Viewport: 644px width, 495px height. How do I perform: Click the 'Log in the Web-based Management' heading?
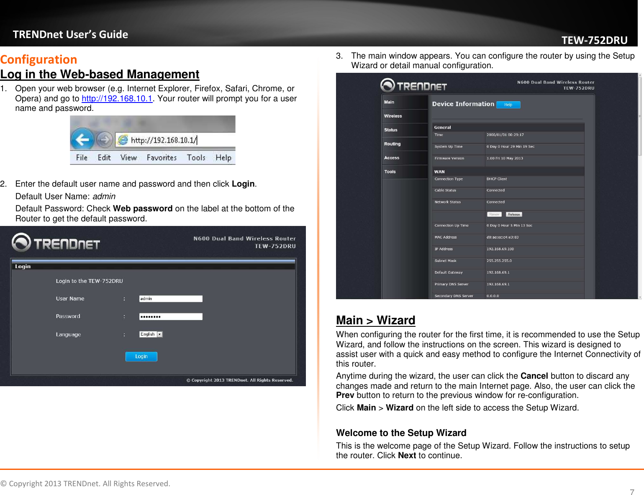(x=100, y=74)
